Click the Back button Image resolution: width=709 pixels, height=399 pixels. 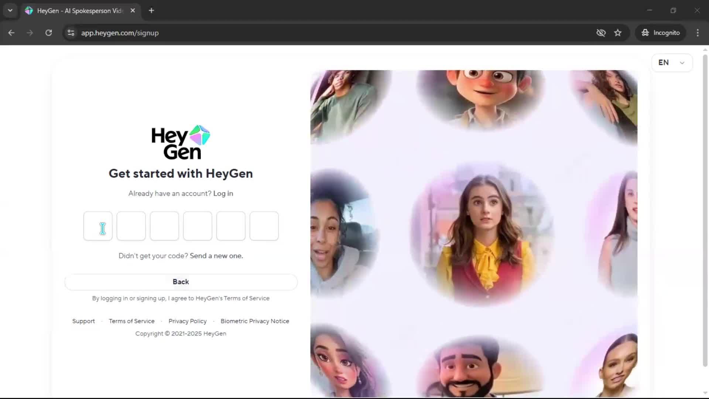pos(181,282)
